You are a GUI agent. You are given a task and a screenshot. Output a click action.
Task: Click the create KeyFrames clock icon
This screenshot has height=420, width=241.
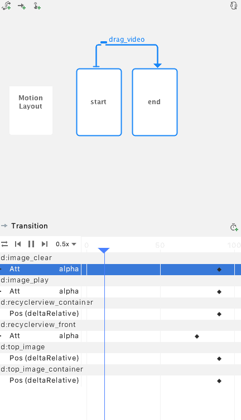(x=234, y=227)
